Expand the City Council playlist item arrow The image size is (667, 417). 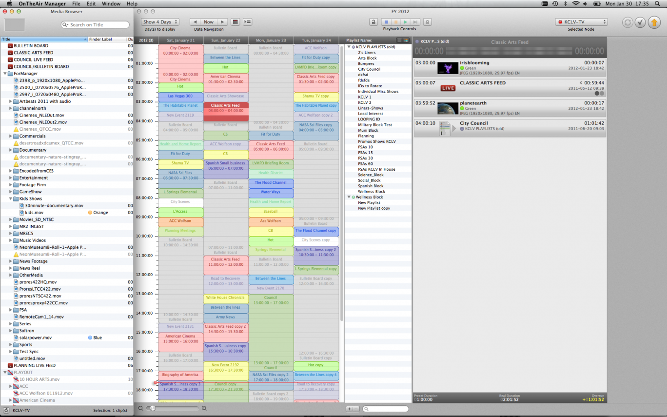(x=454, y=129)
